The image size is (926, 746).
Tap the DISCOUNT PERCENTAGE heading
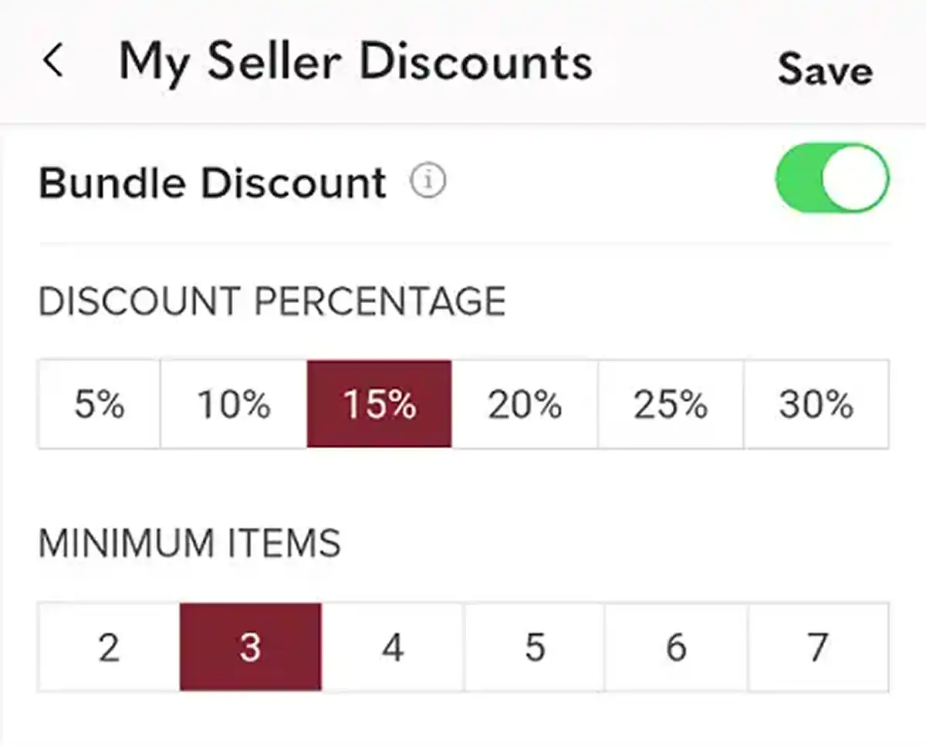pyautogui.click(x=272, y=301)
